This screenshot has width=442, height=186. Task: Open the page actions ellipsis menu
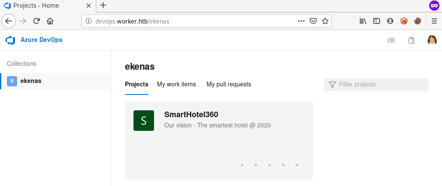(301, 21)
